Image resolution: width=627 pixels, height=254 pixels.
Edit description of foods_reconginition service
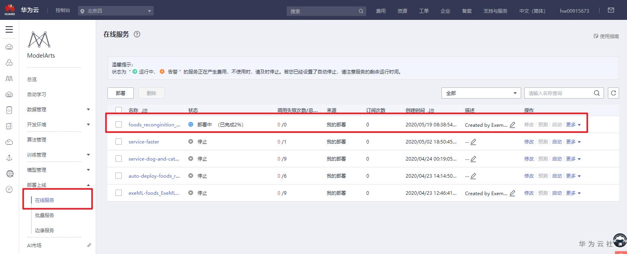[x=513, y=125]
